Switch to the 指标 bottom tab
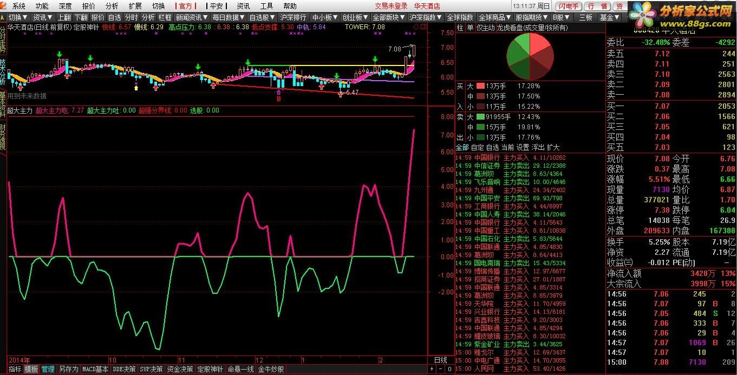The height and width of the screenshot is (375, 737). 15,370
